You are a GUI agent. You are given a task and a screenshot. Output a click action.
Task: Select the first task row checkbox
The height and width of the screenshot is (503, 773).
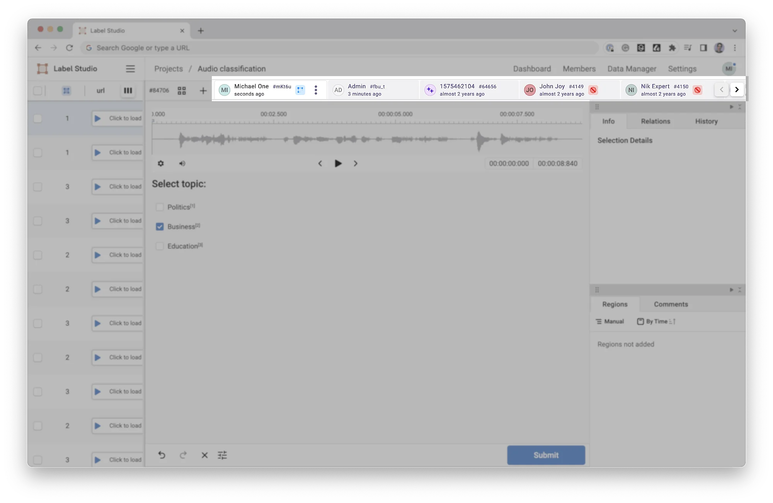pos(37,118)
